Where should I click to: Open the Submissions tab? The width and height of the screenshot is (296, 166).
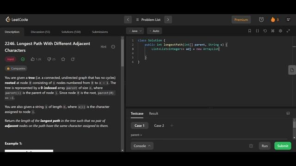(100, 32)
